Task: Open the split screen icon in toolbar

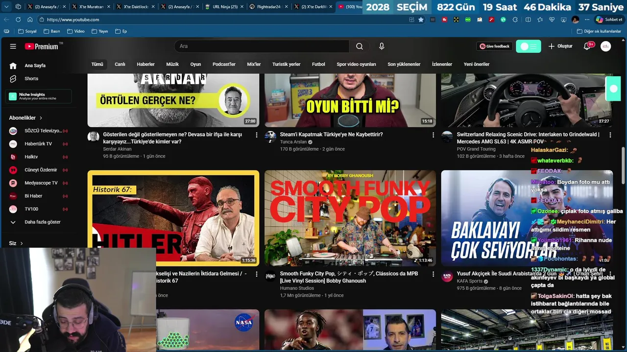Action: point(528,20)
